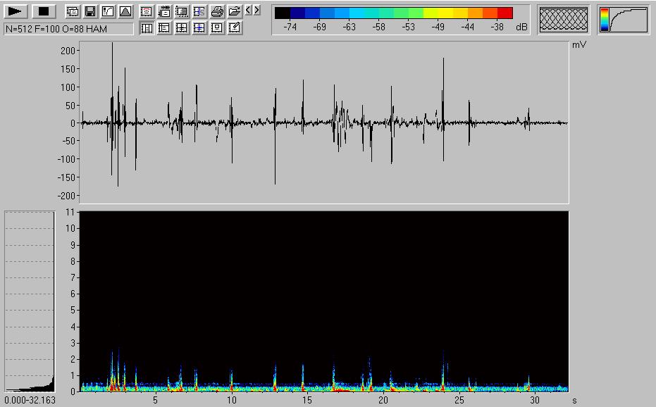The height and width of the screenshot is (407, 656).
Task: Click the curve graph icon beside the floppy disk
Action: pyautogui.click(x=107, y=11)
